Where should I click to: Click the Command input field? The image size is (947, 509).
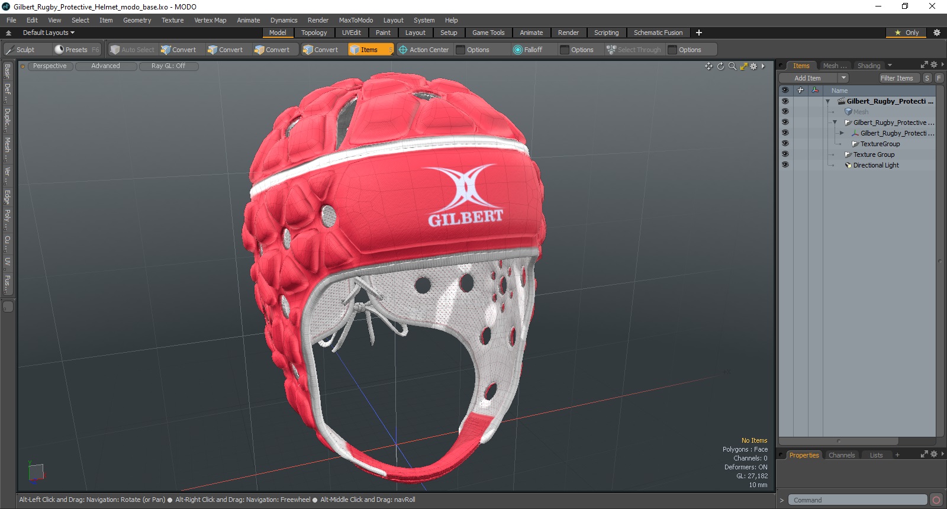point(858,500)
